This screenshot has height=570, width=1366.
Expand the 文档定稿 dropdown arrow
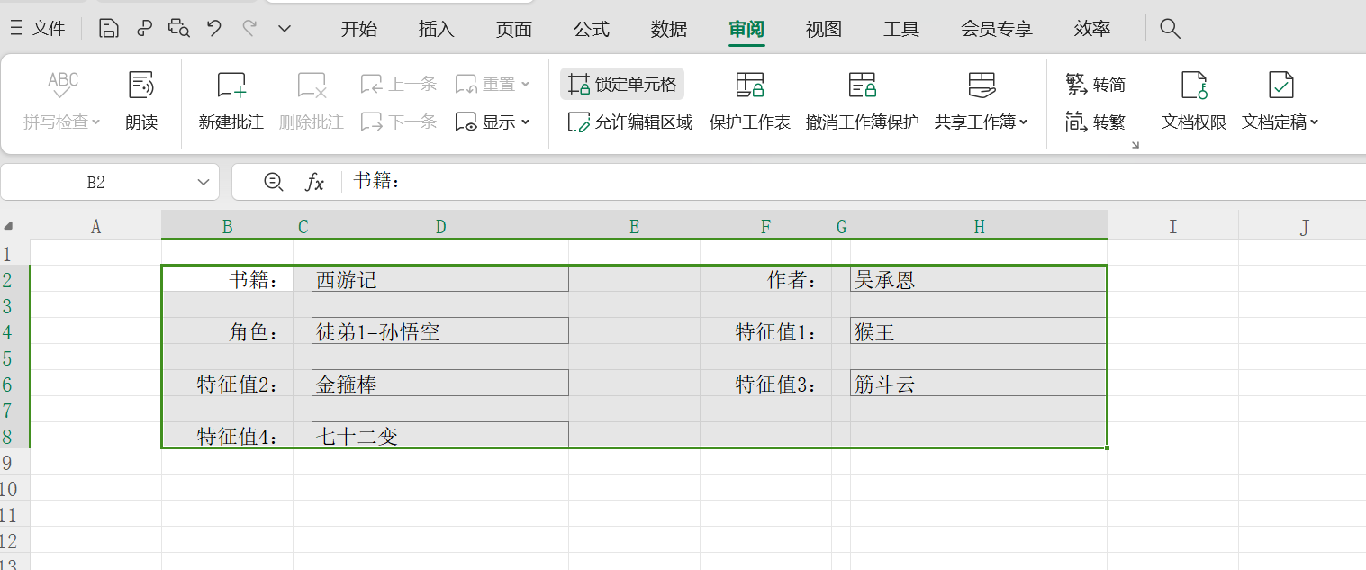pyautogui.click(x=1314, y=122)
